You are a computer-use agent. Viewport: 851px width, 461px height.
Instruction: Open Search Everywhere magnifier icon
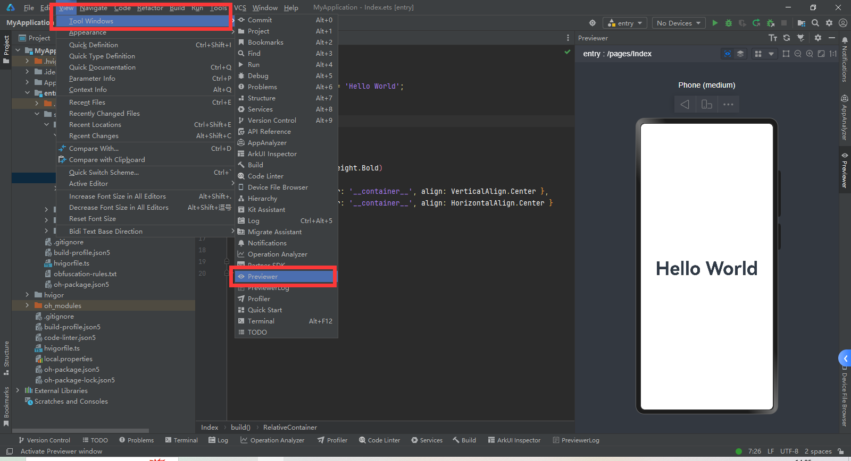(x=815, y=23)
